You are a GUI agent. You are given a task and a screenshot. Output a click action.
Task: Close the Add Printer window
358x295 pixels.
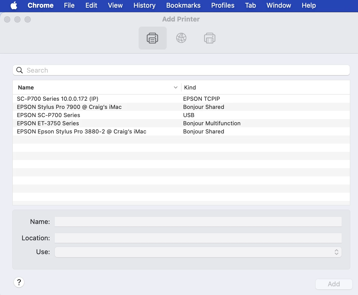(x=7, y=19)
